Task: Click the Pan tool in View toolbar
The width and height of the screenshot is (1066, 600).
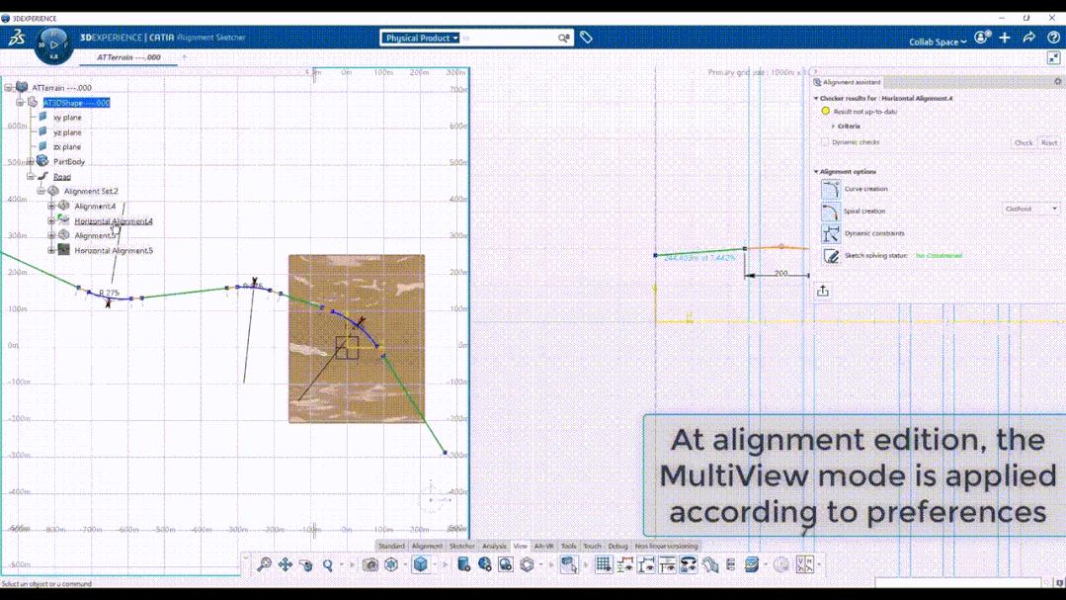Action: [x=285, y=564]
